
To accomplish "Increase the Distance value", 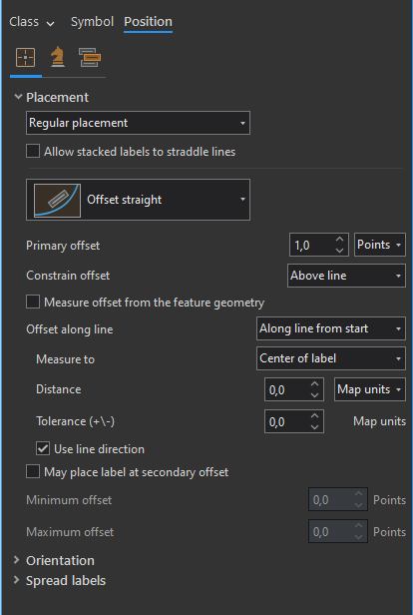I will click(x=314, y=384).
